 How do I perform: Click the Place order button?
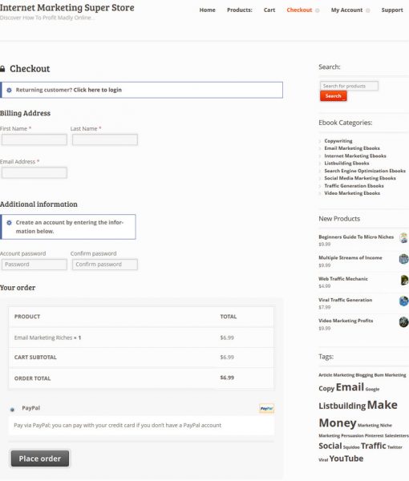pos(40,459)
